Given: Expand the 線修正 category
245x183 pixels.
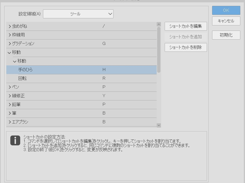Looking at the screenshot, I should pos(9,96).
